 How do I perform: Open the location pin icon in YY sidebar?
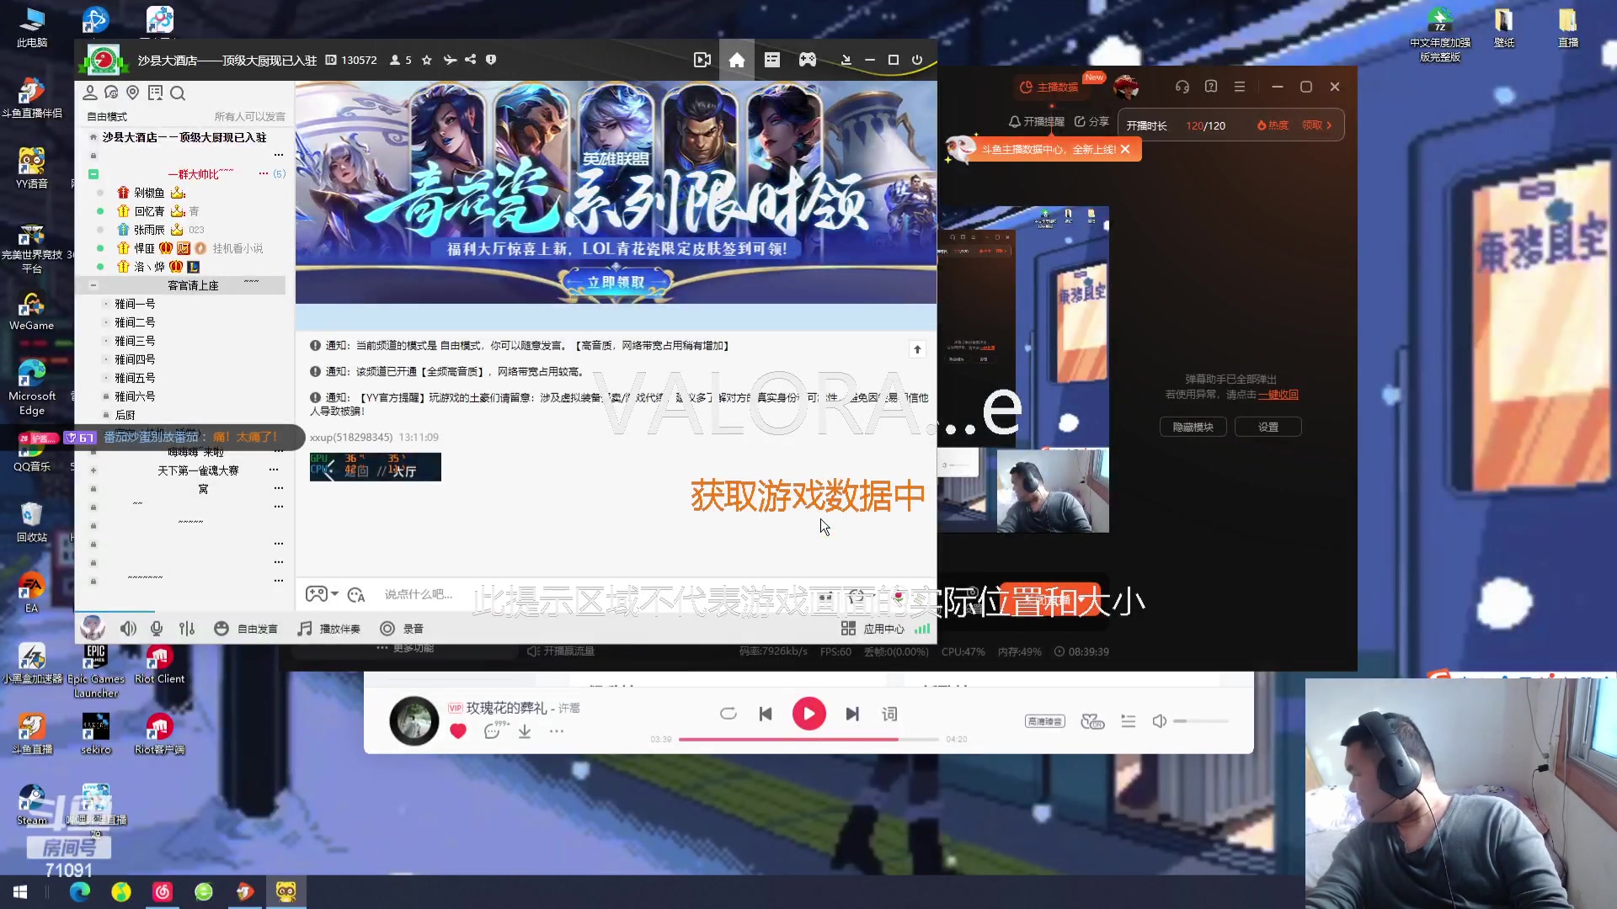132,93
